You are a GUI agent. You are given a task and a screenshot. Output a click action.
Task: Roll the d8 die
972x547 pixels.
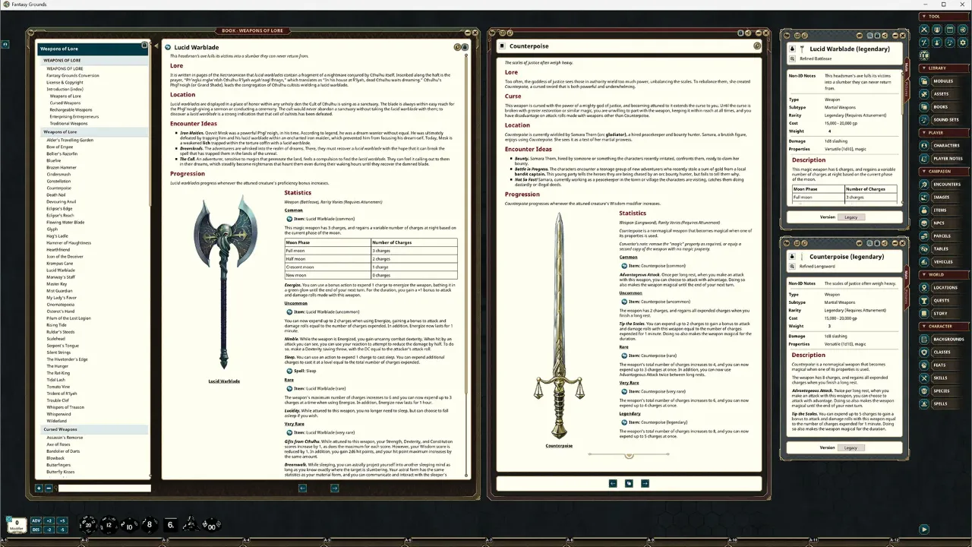[x=150, y=525]
